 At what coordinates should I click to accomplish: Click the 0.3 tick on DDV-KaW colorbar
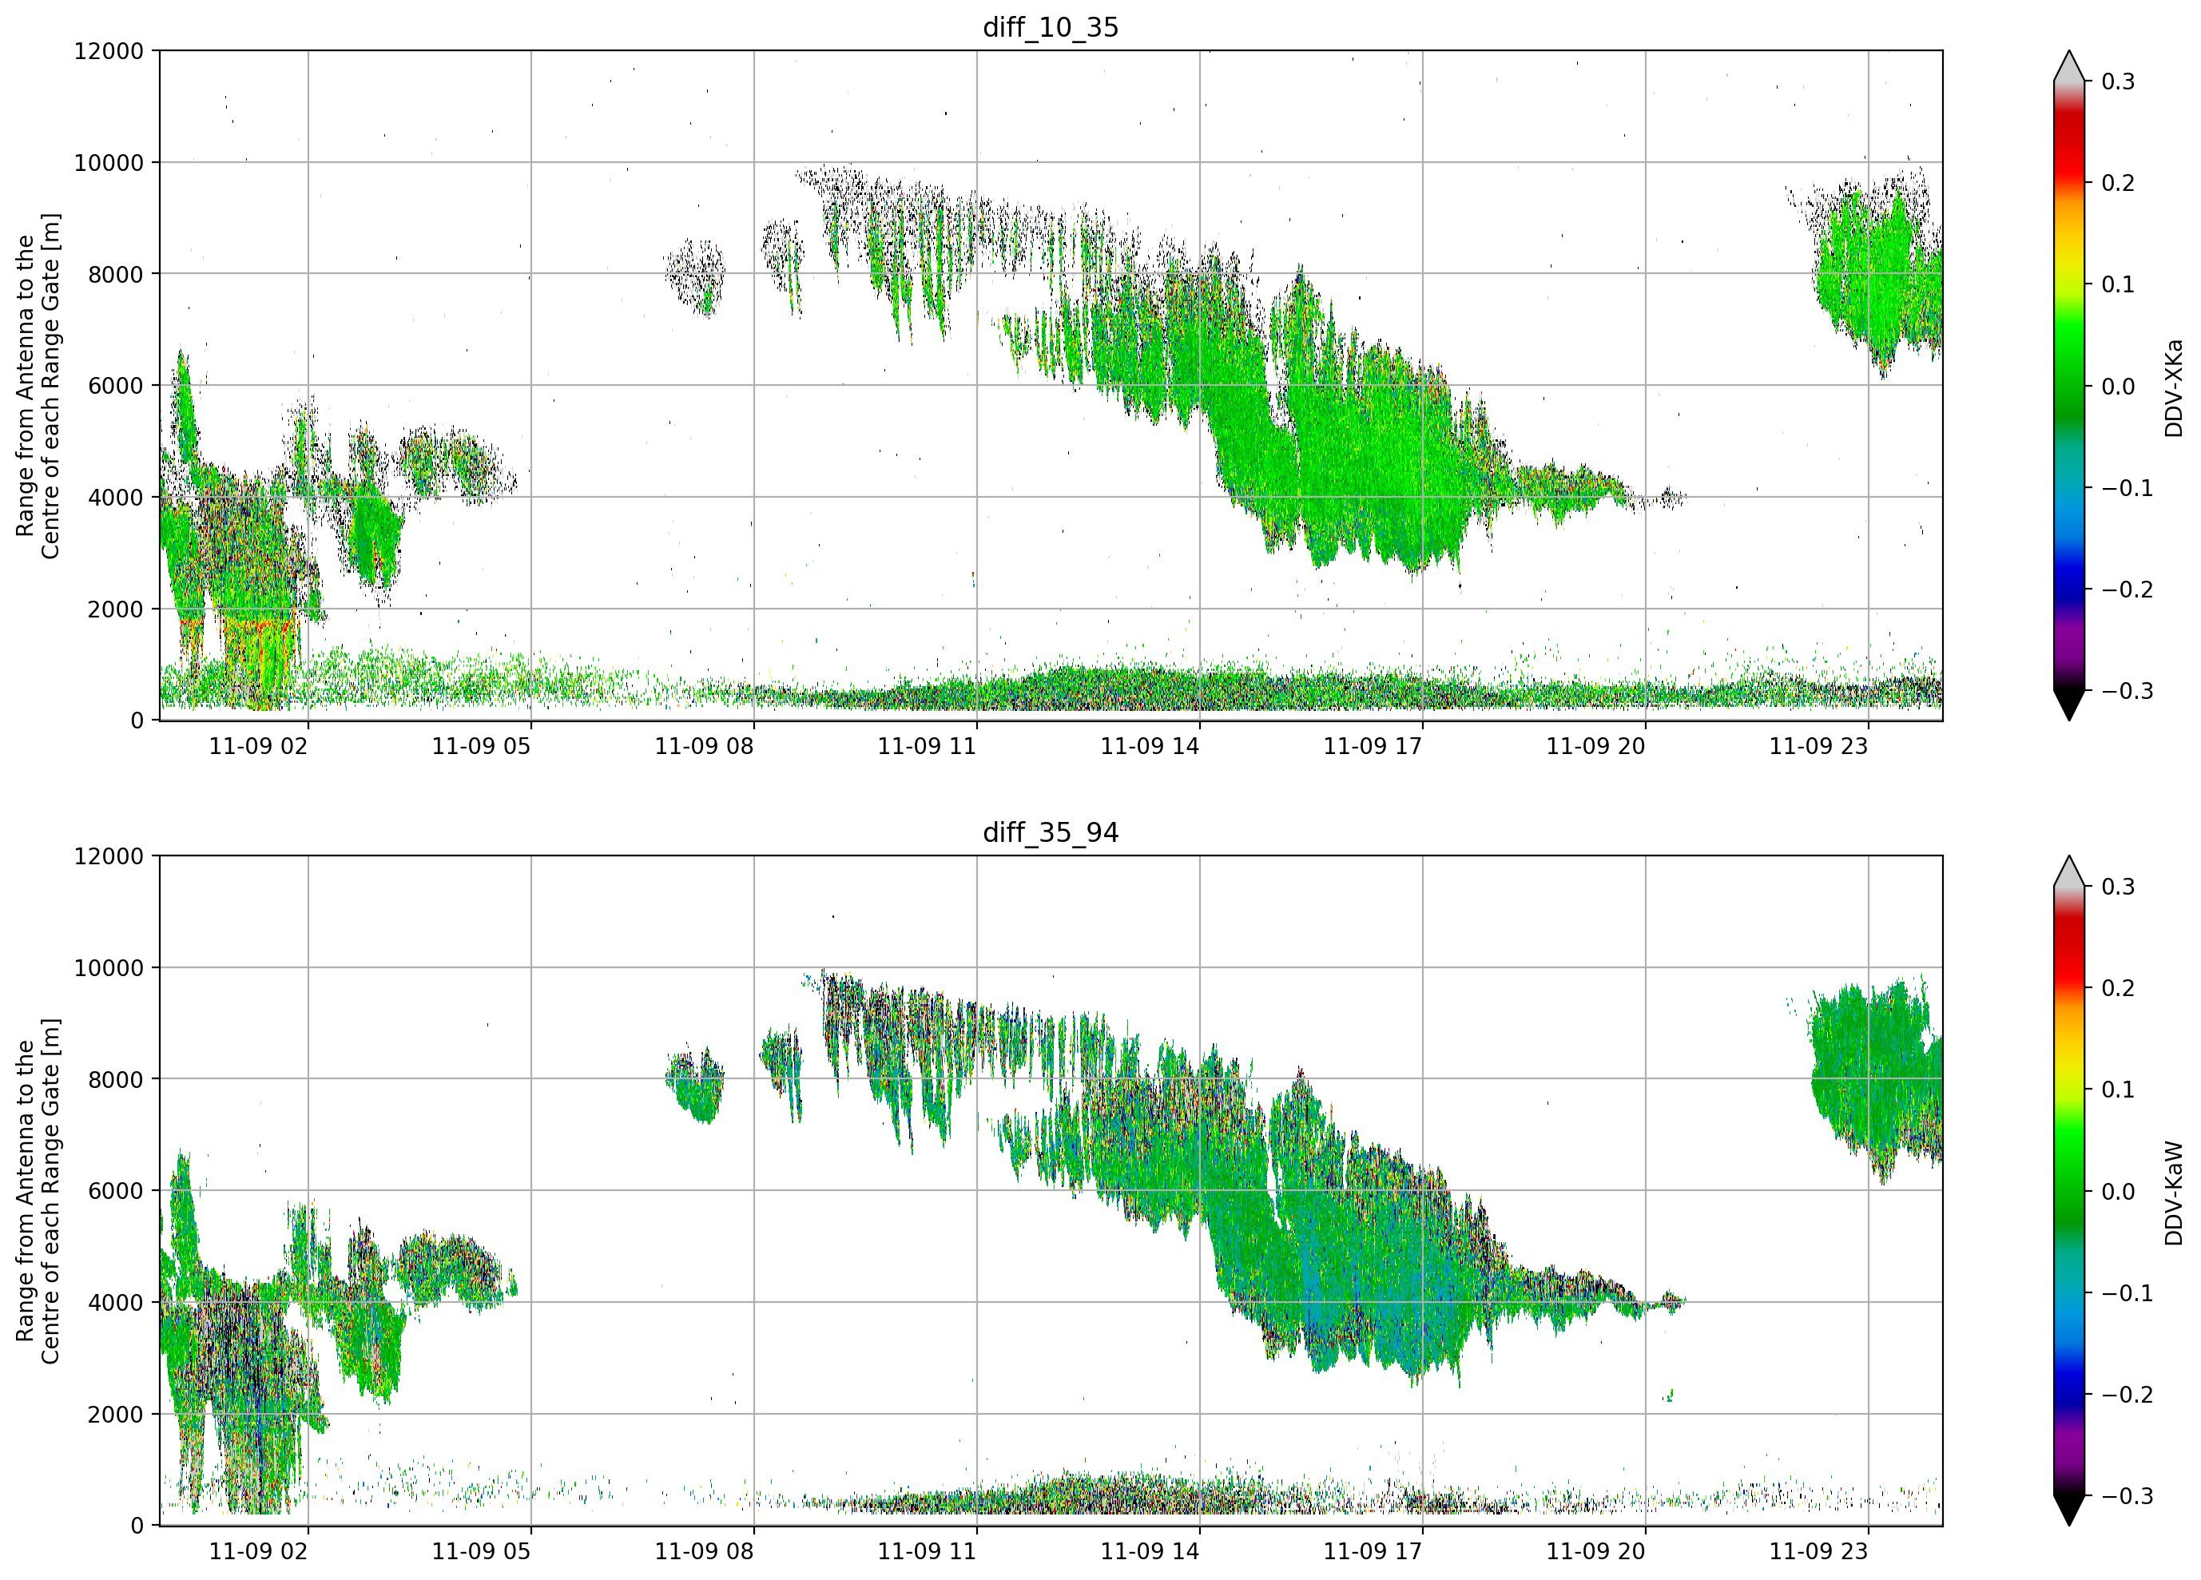[x=2118, y=887]
